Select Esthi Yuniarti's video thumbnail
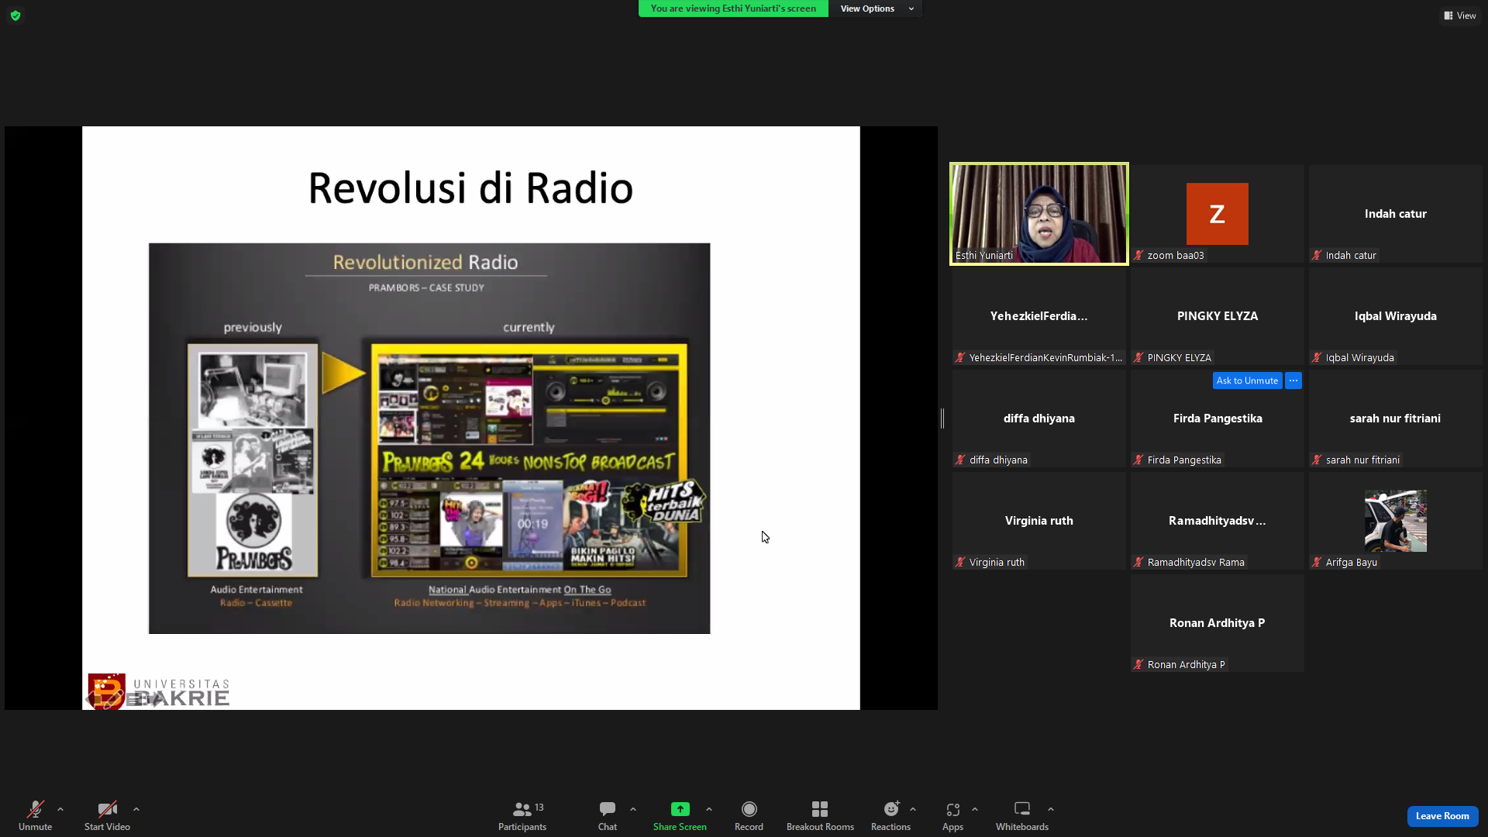 (x=1039, y=214)
